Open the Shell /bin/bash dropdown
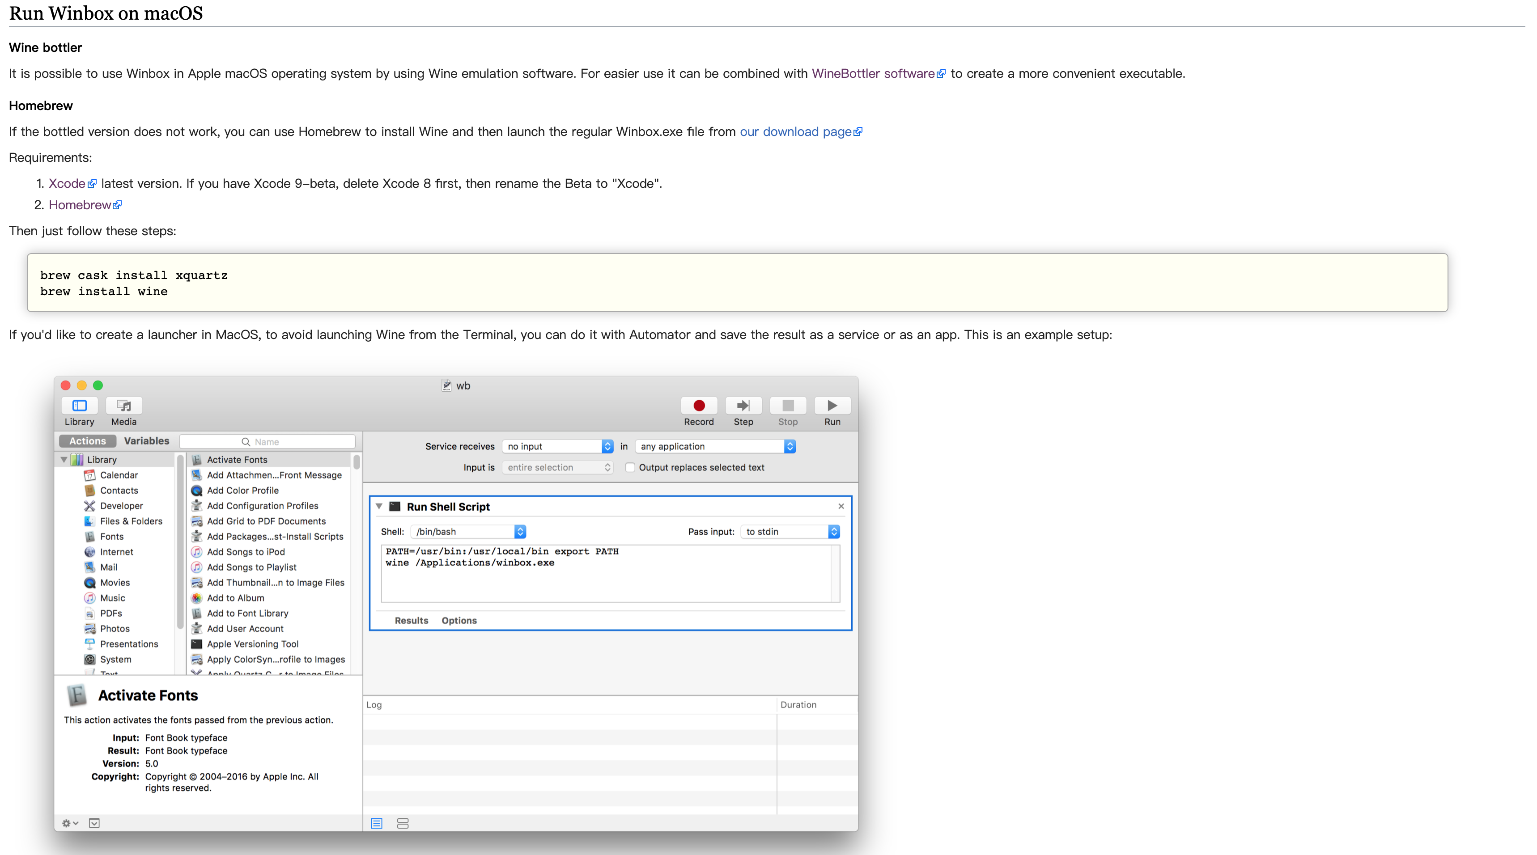 (x=468, y=532)
